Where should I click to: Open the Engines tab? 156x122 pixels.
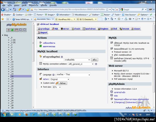click(x=103, y=29)
